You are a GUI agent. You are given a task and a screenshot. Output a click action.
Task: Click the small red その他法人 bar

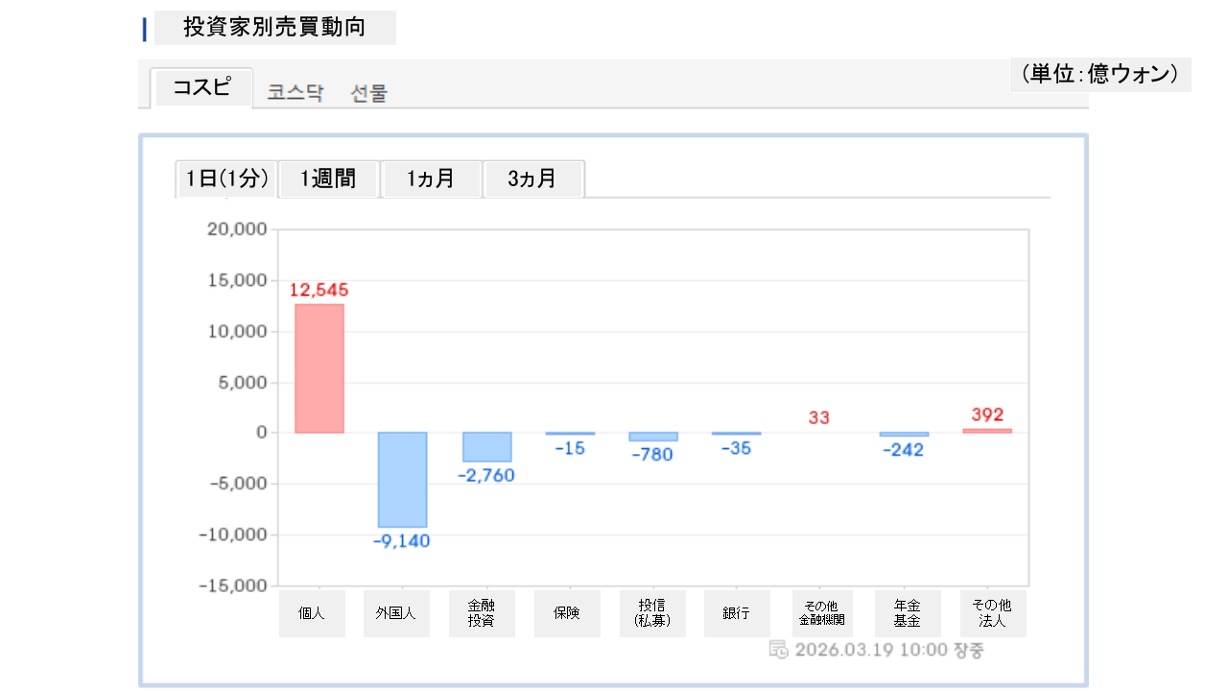(987, 430)
